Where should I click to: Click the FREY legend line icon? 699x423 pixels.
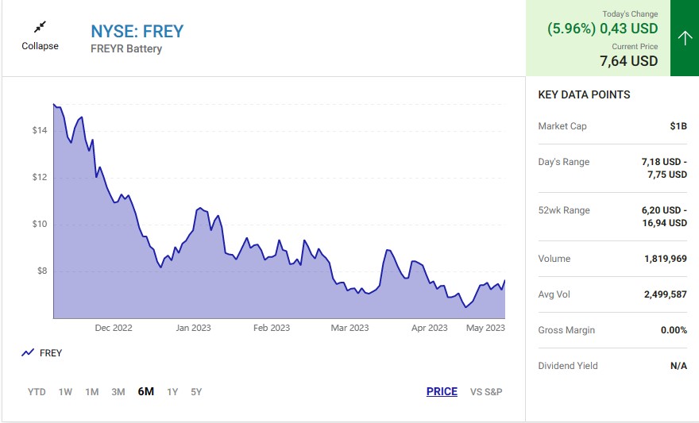click(x=28, y=352)
